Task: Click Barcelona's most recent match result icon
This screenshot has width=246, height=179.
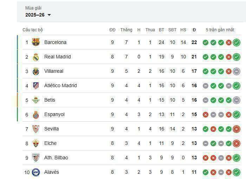Action: point(237,43)
